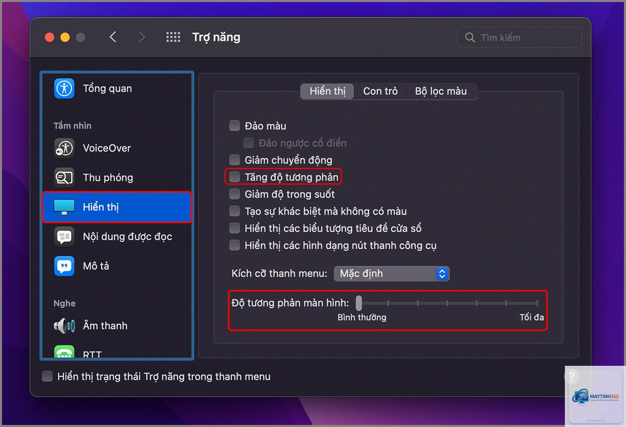Toggle Hiển thị trạng thái Trợ năng trong thanh menu

47,376
